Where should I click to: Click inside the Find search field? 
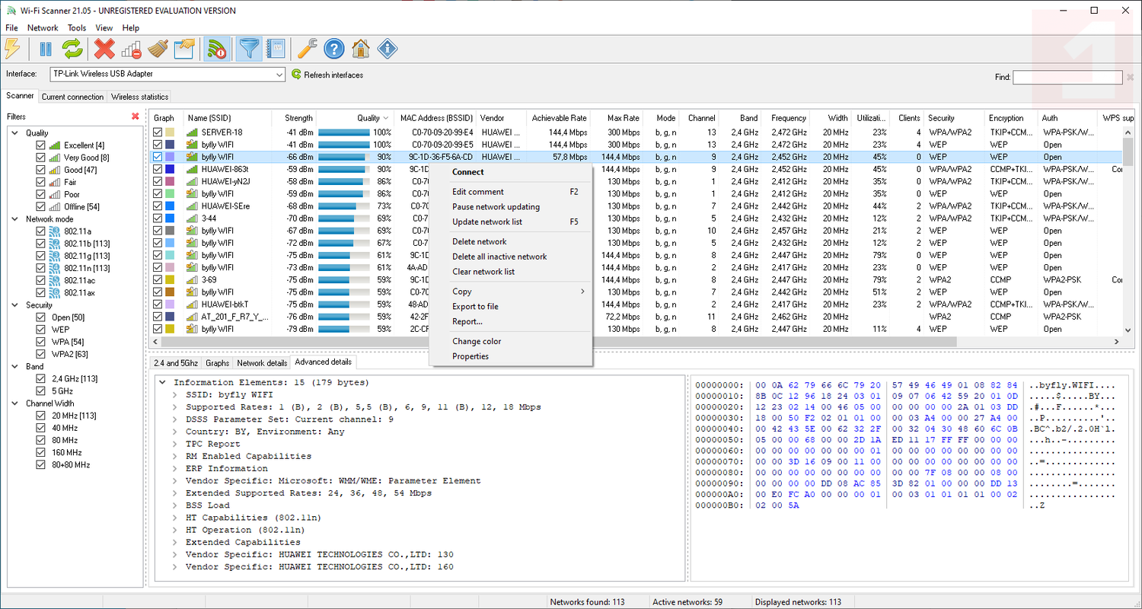pyautogui.click(x=1067, y=77)
